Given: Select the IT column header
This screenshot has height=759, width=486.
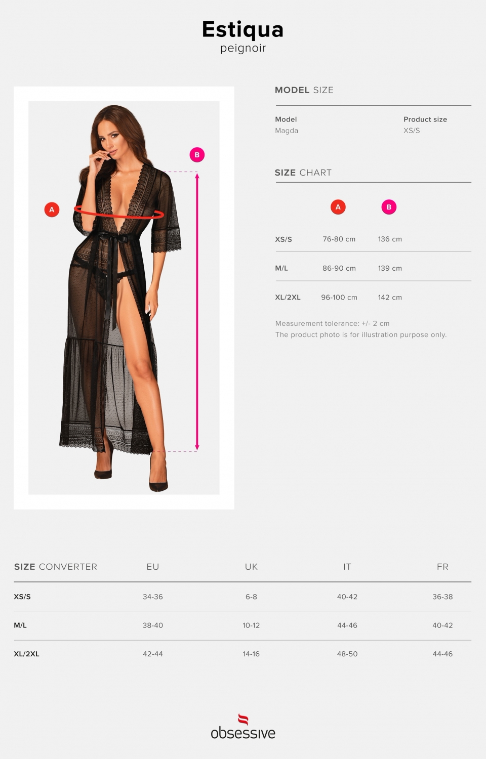Looking at the screenshot, I should tap(347, 567).
